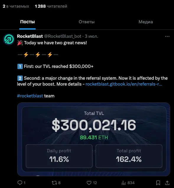
Task: Share the post via upload icon
Action: [x=167, y=183]
